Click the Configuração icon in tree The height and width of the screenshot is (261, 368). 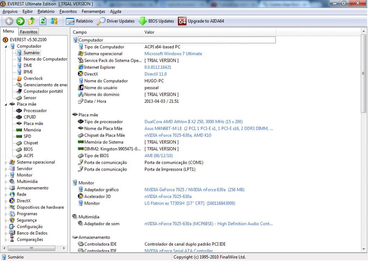(12, 227)
